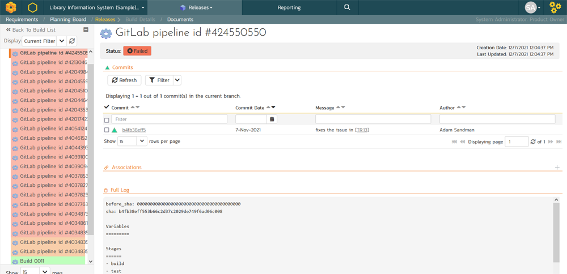Open the Releases menu in header
Screen dimensions: 567x274
tap(196, 7)
